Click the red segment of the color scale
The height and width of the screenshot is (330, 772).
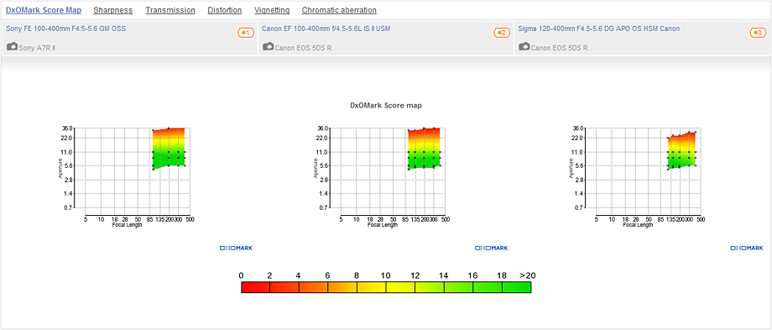point(256,287)
